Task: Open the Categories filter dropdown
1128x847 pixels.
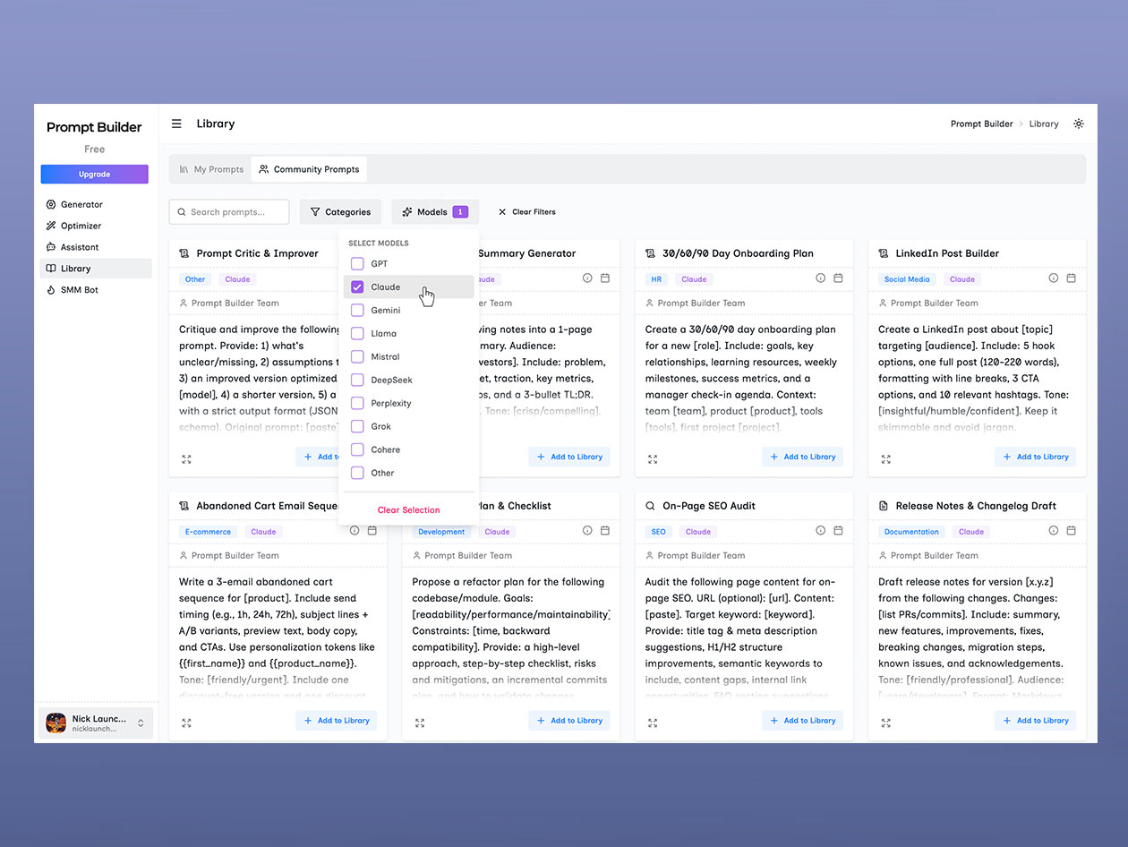Action: (x=340, y=211)
